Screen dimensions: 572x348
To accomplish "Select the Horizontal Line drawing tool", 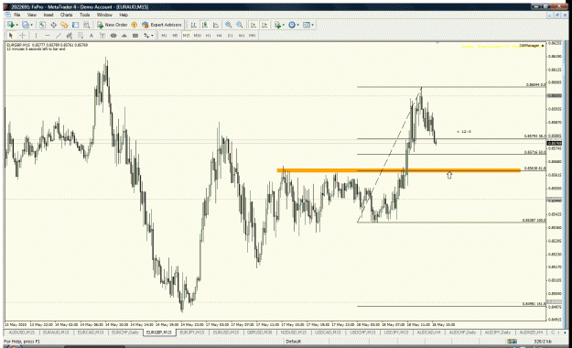I will [x=47, y=36].
